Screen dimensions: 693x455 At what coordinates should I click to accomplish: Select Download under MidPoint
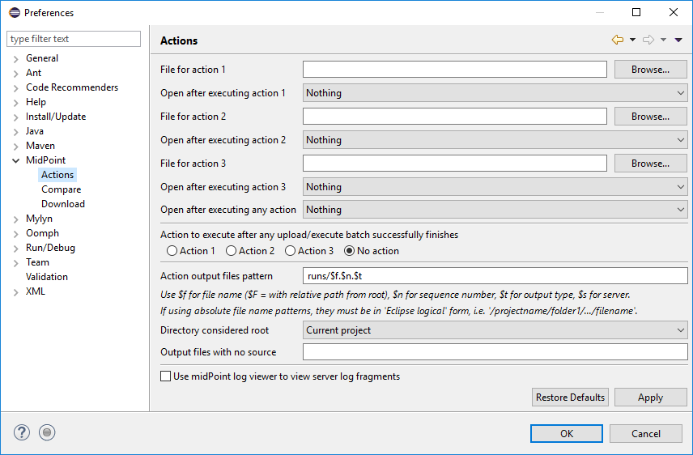point(63,204)
